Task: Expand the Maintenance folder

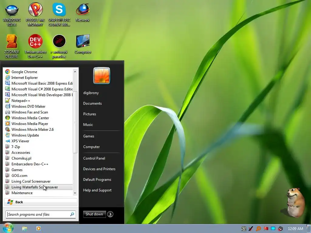Action: tap(39, 193)
